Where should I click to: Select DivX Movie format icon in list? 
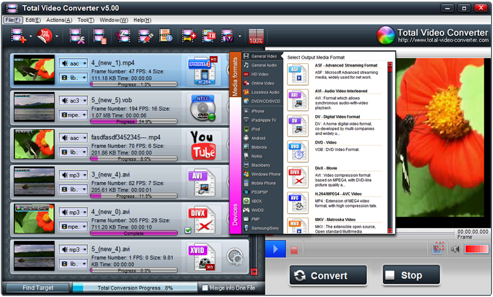[x=297, y=177]
